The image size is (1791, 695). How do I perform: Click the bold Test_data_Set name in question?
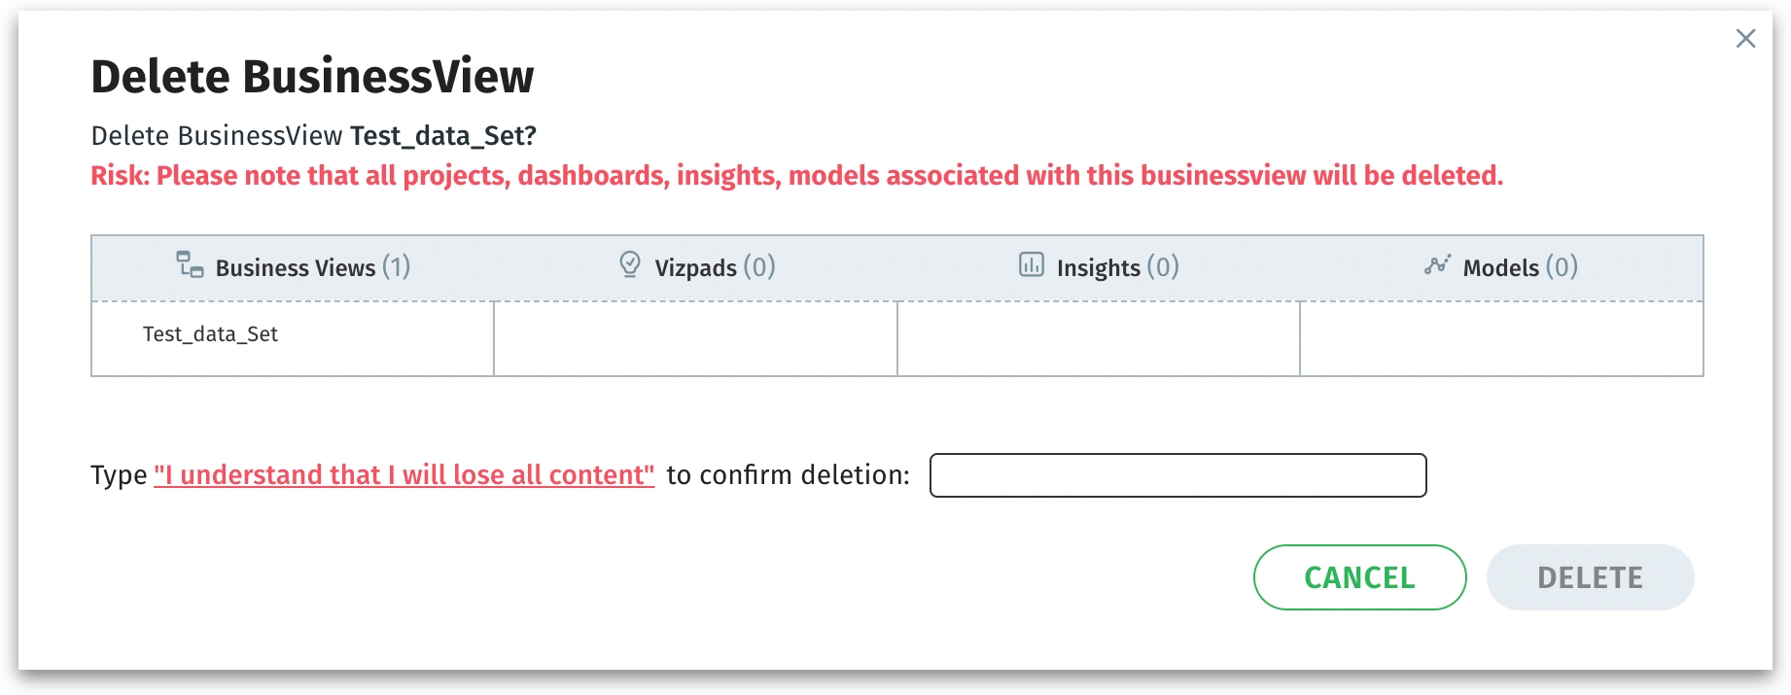[442, 136]
